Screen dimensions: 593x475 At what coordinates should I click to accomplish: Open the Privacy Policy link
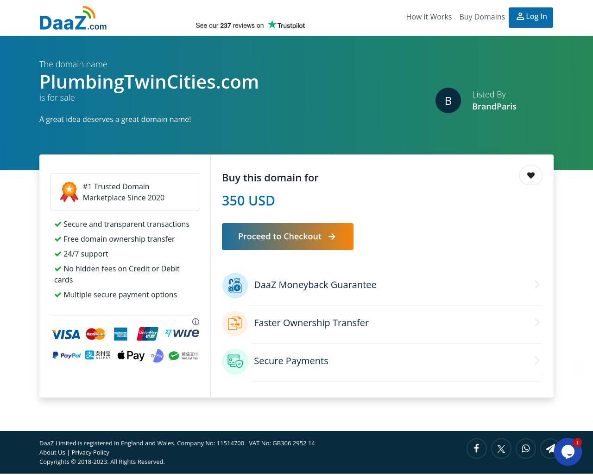90,452
